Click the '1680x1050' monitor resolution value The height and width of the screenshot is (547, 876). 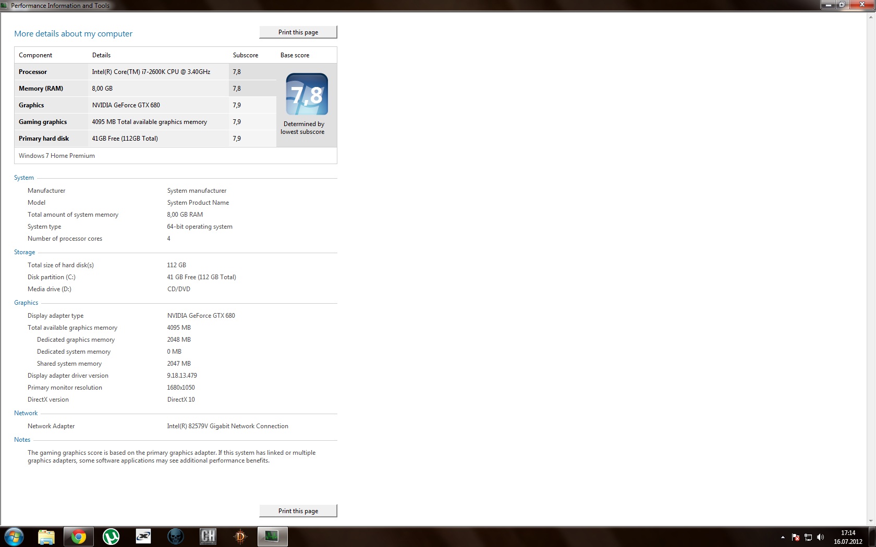(x=181, y=388)
